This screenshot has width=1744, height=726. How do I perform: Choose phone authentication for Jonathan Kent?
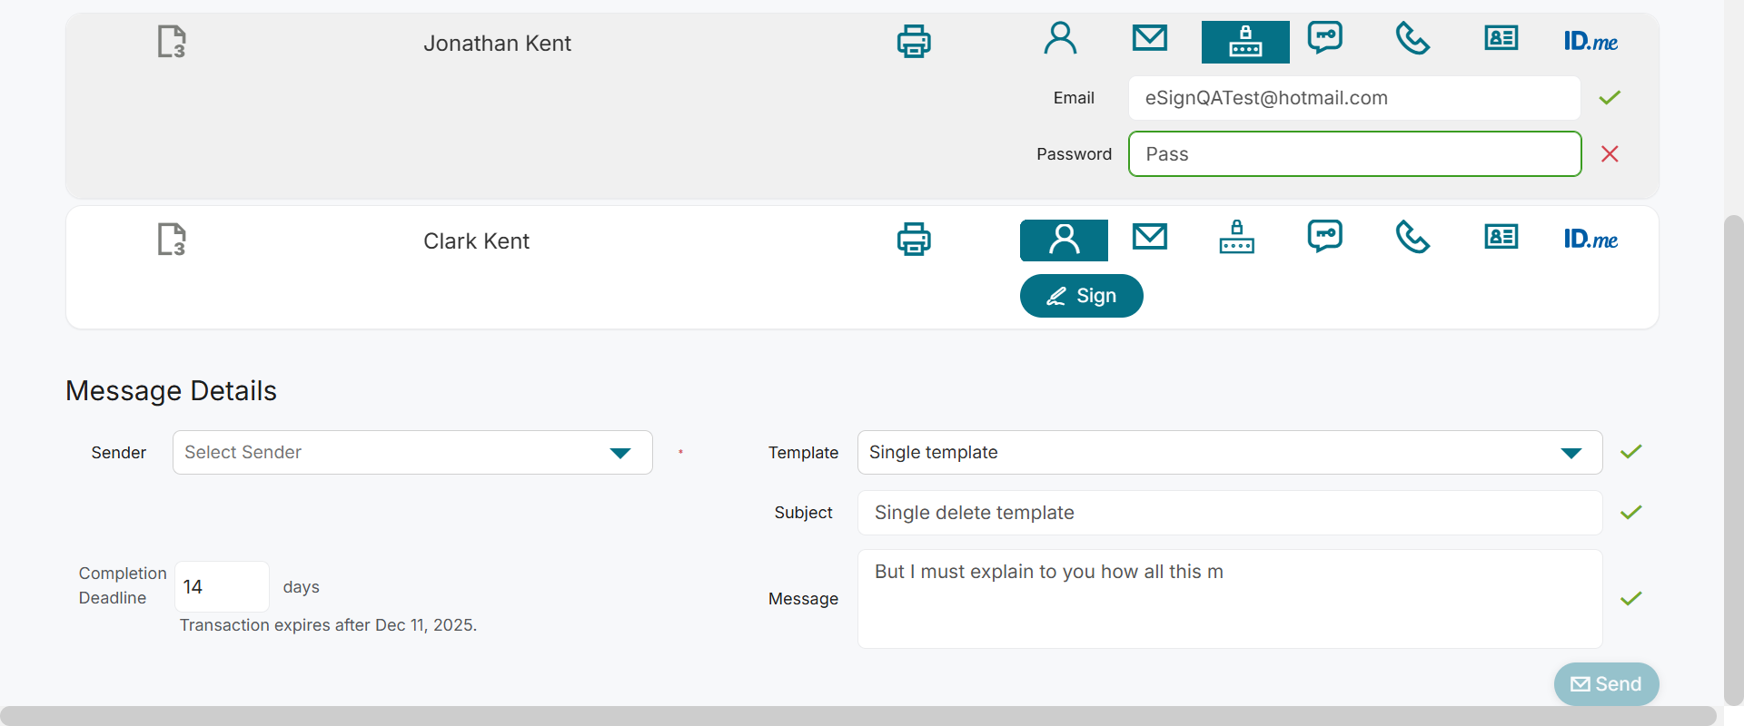pyautogui.click(x=1412, y=39)
